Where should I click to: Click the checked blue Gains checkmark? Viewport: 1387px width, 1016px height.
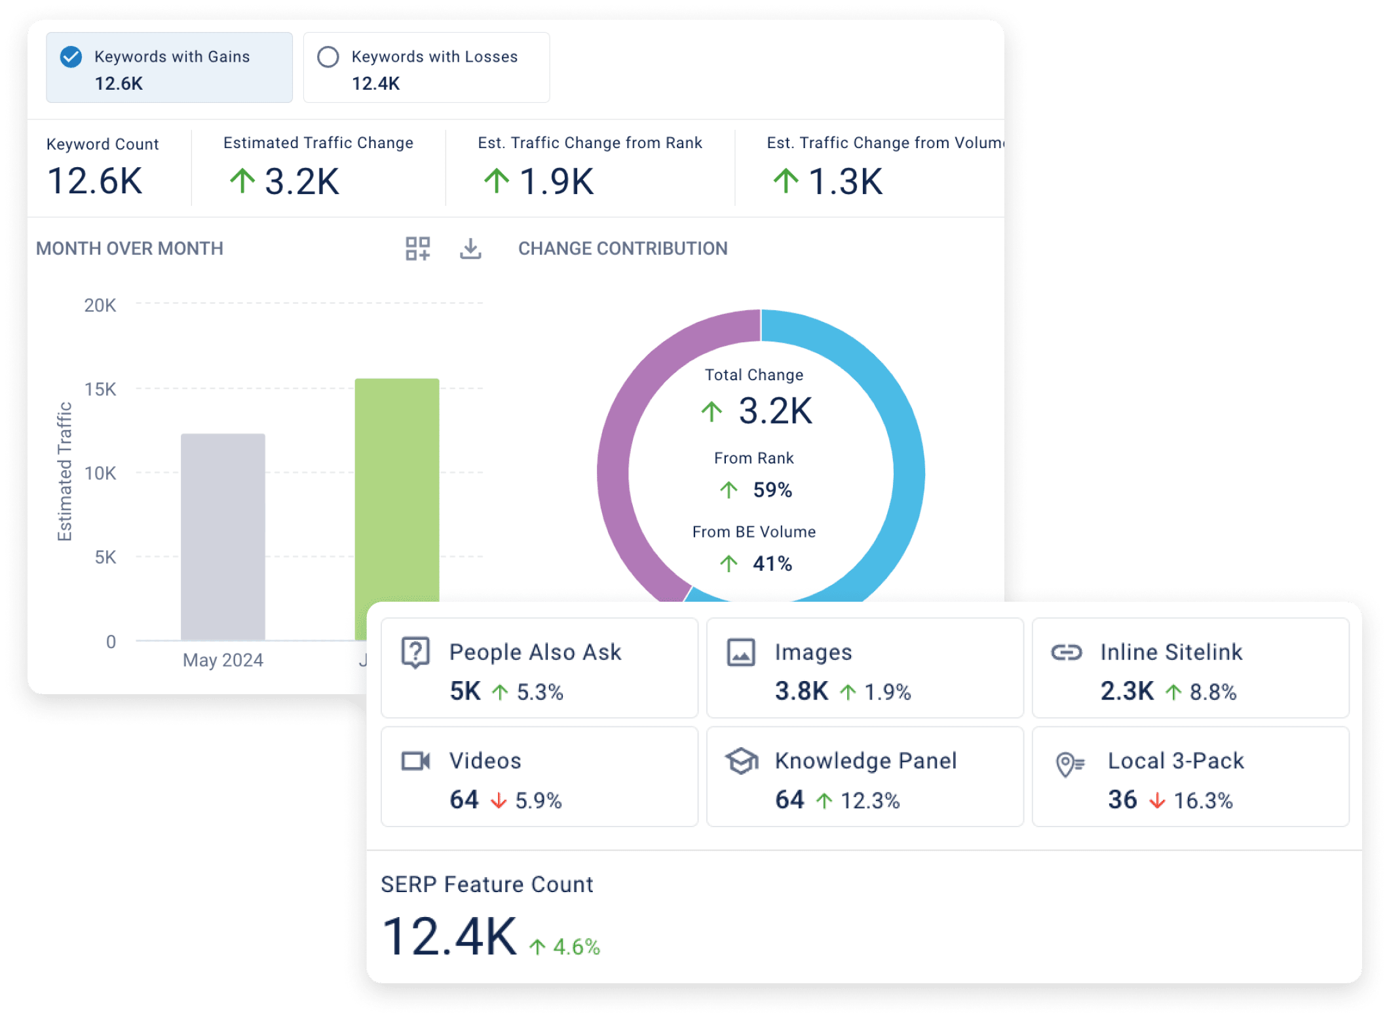pos(71,57)
